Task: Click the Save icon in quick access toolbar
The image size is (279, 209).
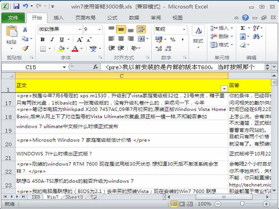Action: [x=16, y=7]
